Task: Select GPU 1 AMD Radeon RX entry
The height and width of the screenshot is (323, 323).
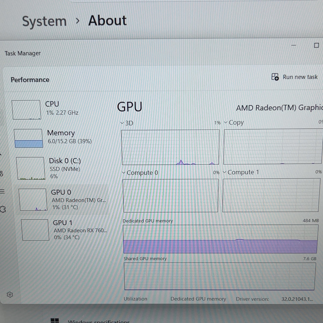Action: coord(64,230)
